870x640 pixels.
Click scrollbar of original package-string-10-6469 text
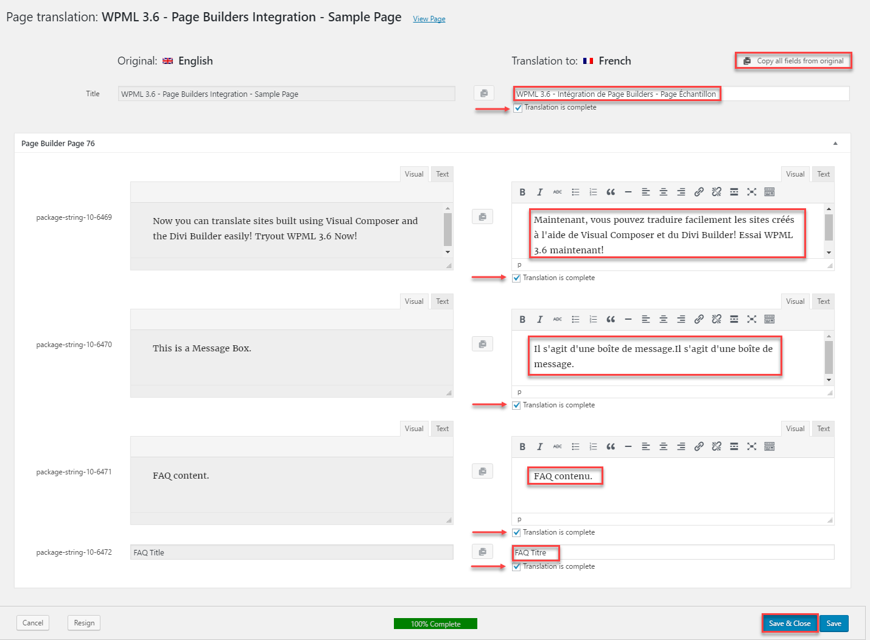tap(448, 230)
